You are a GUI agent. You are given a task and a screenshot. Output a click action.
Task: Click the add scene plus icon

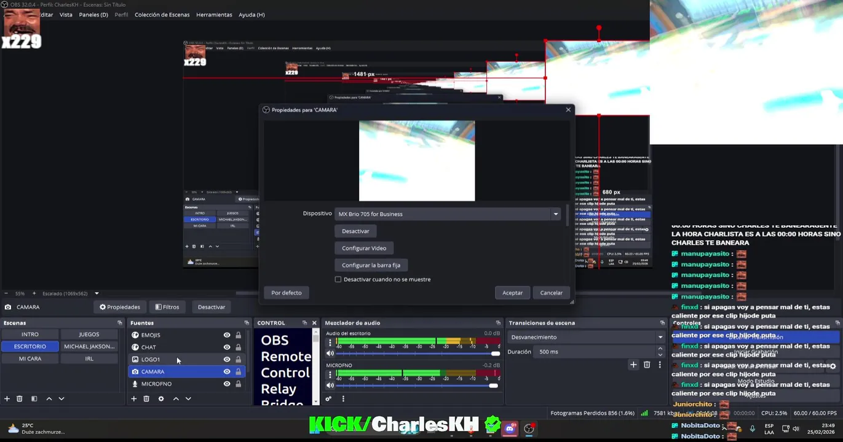click(7, 399)
